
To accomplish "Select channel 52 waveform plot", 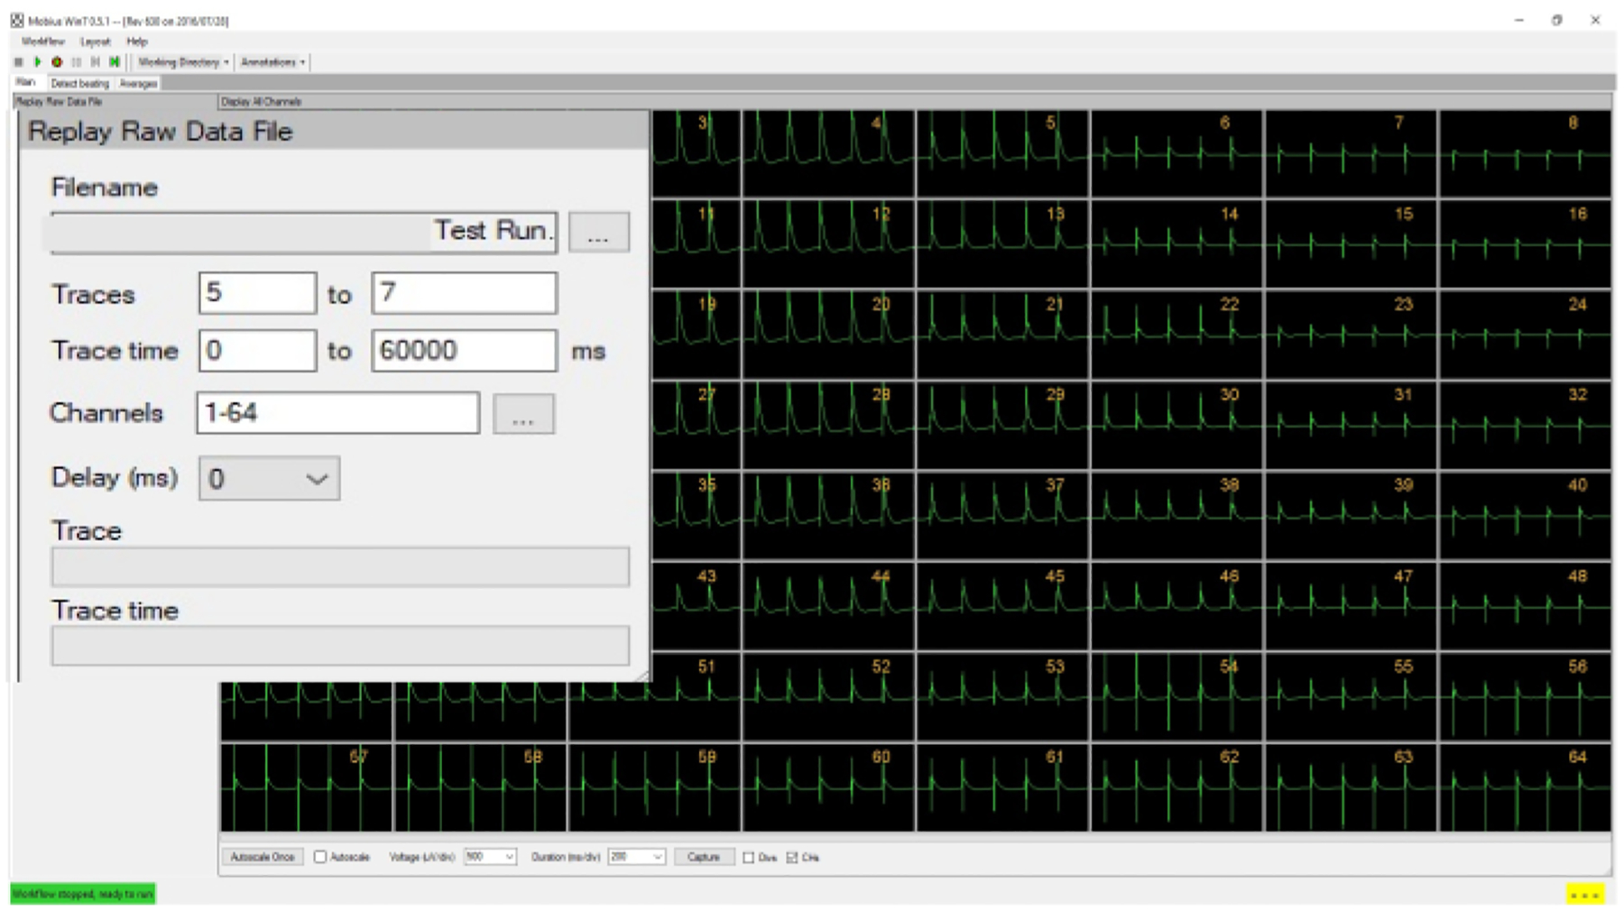I will click(x=828, y=696).
